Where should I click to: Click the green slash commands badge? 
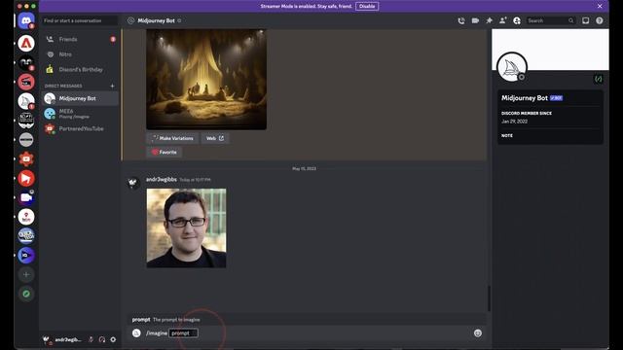pyautogui.click(x=598, y=79)
